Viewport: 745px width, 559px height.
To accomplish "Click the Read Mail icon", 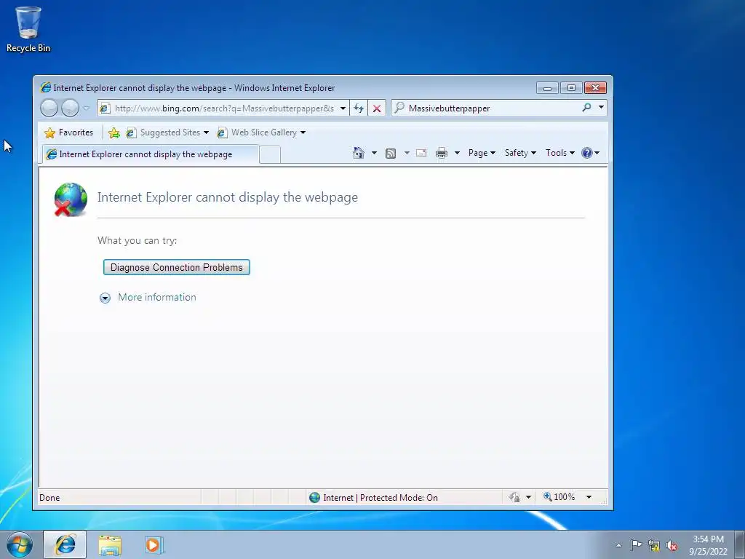I will [421, 153].
